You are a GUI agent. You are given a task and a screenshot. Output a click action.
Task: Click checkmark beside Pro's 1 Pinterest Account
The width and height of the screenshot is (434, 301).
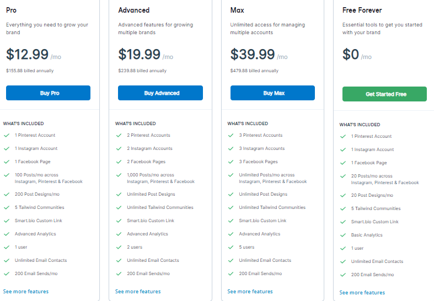pyautogui.click(x=7, y=135)
